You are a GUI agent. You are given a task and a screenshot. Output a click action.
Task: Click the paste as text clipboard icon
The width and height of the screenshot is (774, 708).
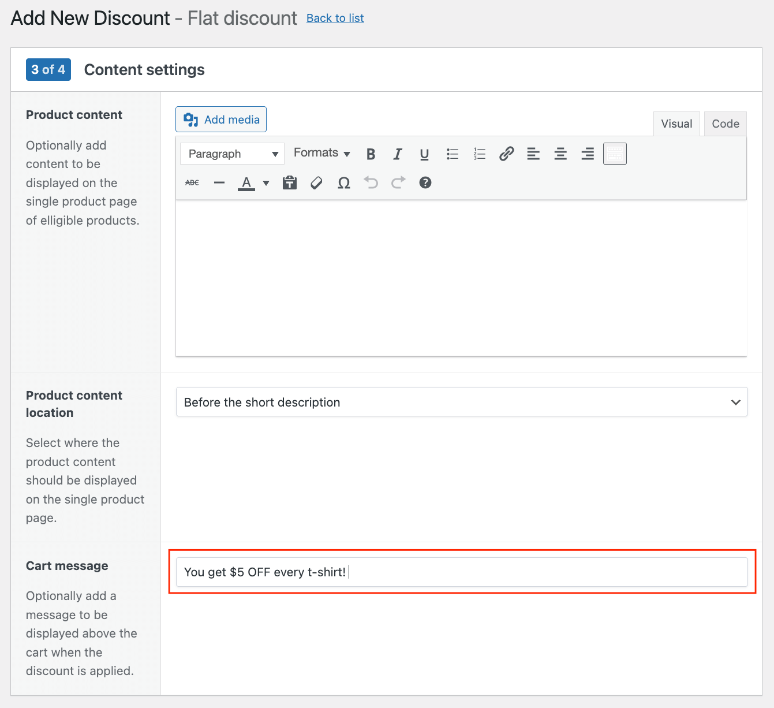point(290,182)
